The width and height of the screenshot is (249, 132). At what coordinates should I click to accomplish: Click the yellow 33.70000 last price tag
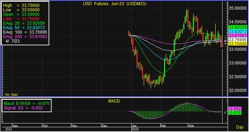click(238, 44)
